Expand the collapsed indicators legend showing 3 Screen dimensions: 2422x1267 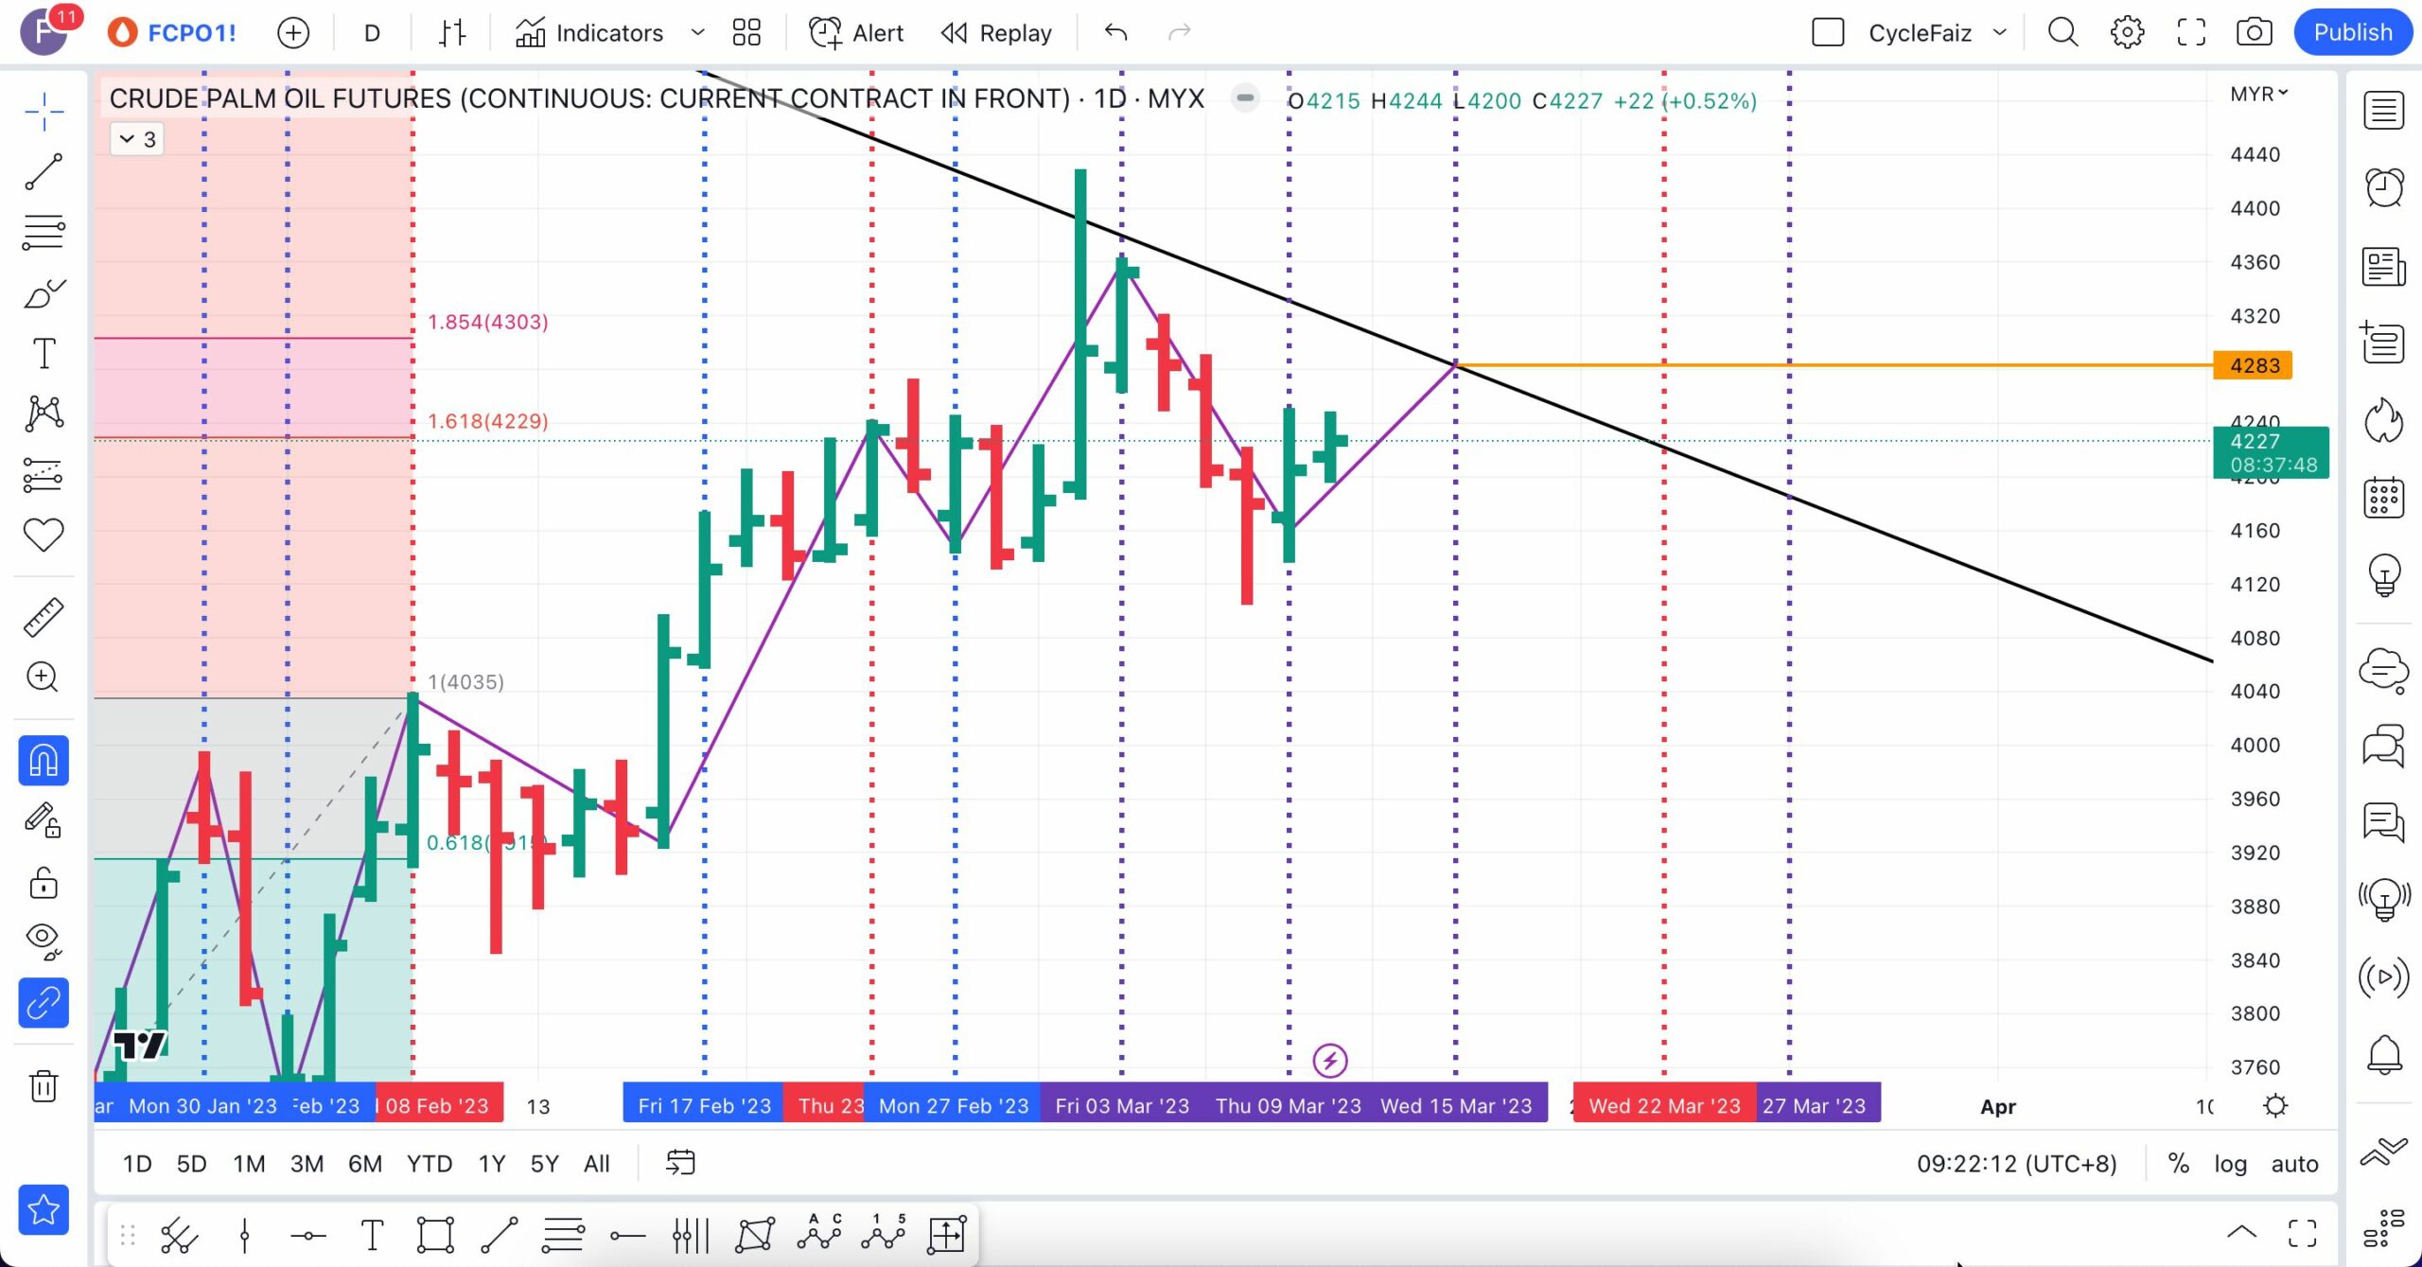pyautogui.click(x=138, y=139)
